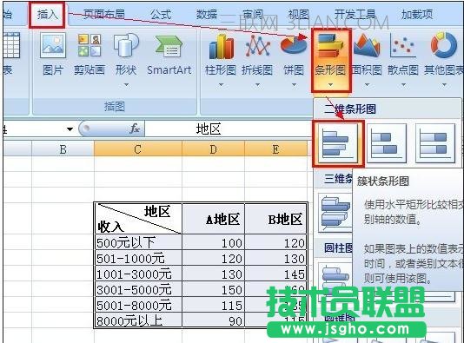Click the cell with value 145

275,274
